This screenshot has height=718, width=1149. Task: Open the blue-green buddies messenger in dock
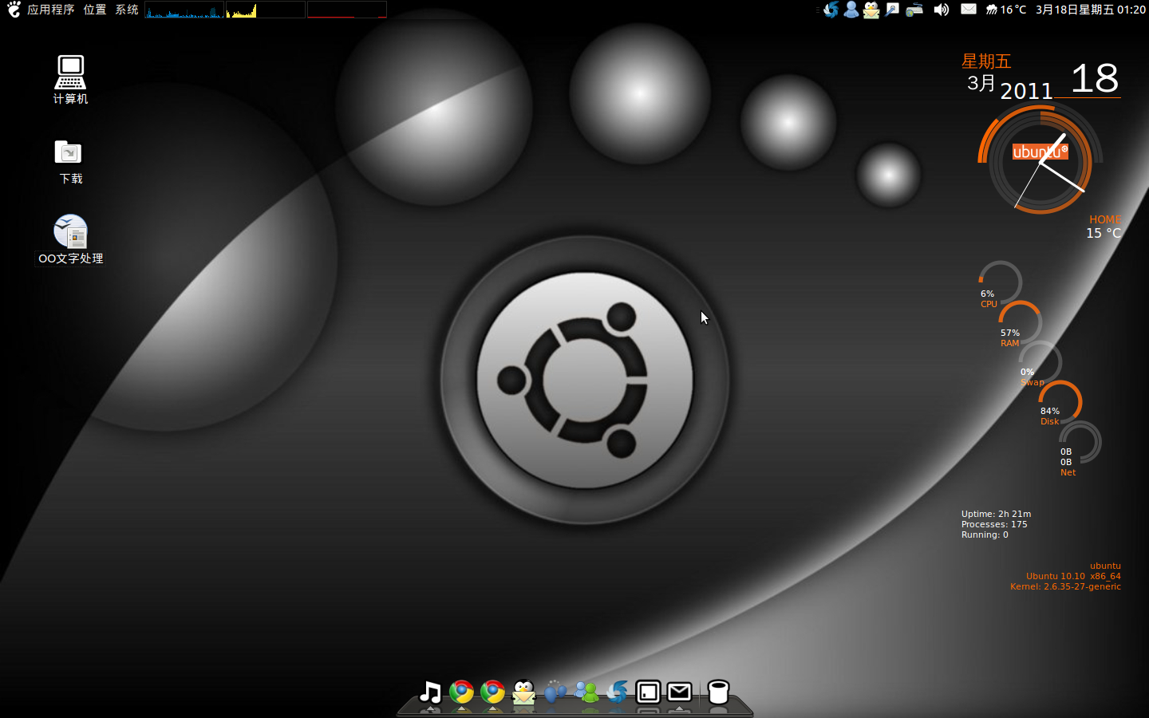click(586, 692)
